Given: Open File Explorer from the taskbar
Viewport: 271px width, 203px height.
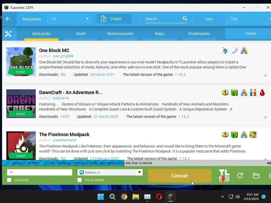Looking at the screenshot, I should pyautogui.click(x=136, y=197).
